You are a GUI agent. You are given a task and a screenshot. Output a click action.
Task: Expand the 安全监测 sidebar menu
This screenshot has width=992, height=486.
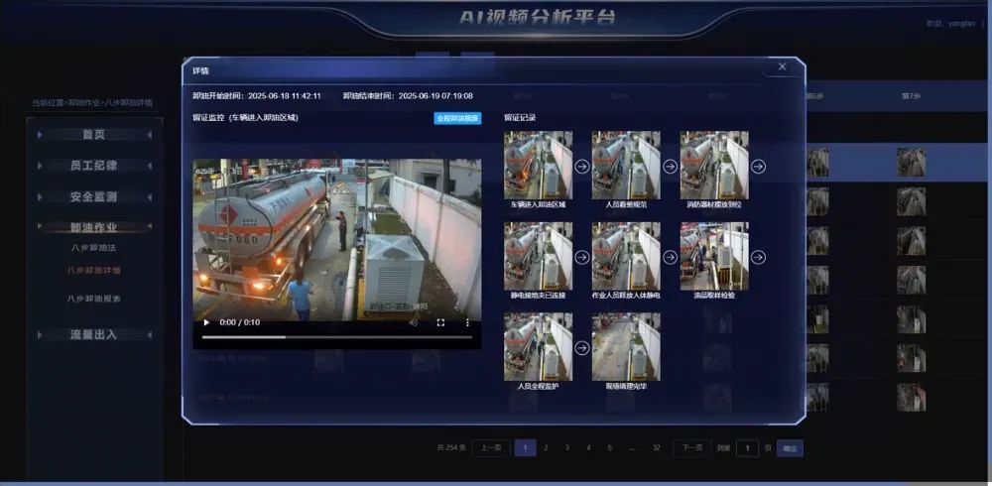pos(93,197)
